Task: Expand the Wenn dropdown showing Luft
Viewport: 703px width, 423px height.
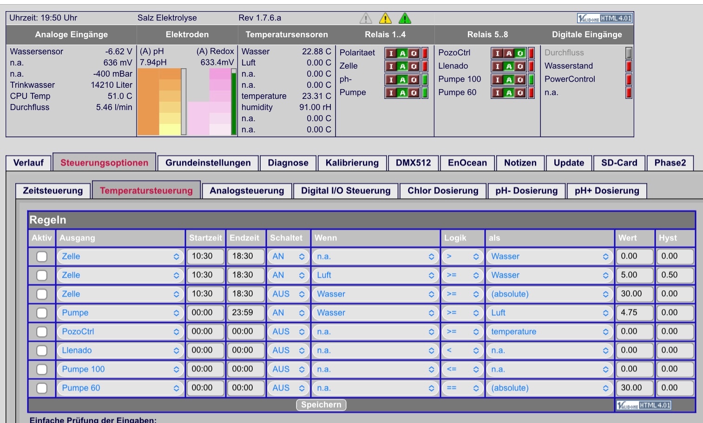Action: point(375,275)
